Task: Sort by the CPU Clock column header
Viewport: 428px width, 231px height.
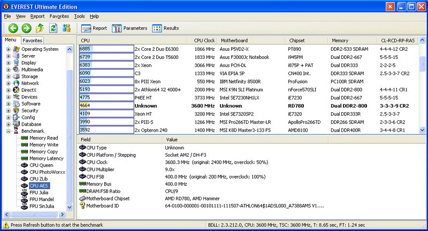Action: 202,40
